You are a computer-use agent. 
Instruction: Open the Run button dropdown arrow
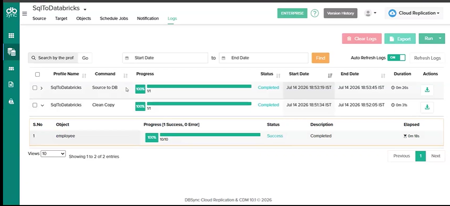point(440,38)
